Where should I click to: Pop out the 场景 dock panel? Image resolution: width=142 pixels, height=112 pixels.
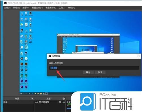[32, 99]
